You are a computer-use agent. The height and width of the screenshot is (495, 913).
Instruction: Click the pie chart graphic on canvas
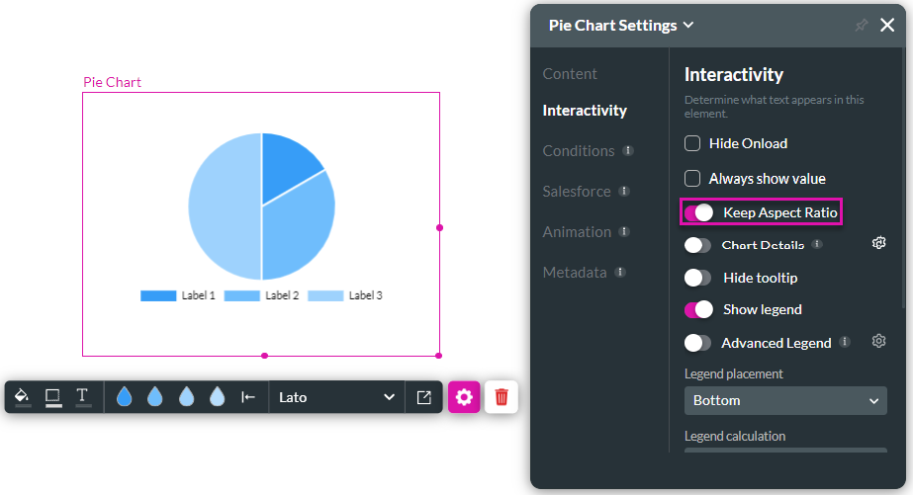tap(261, 206)
